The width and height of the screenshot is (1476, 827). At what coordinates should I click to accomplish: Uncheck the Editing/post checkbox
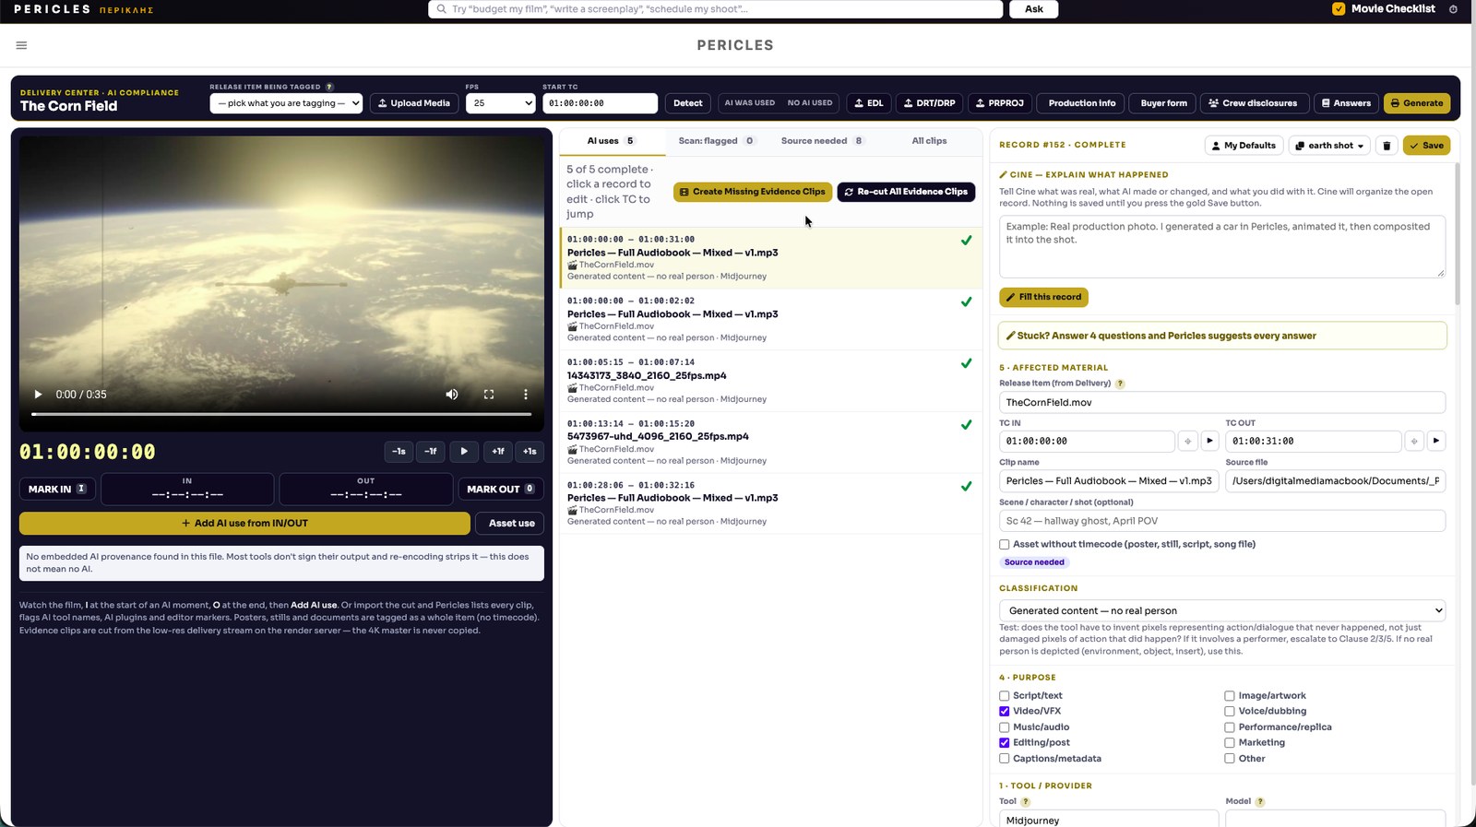(1004, 743)
